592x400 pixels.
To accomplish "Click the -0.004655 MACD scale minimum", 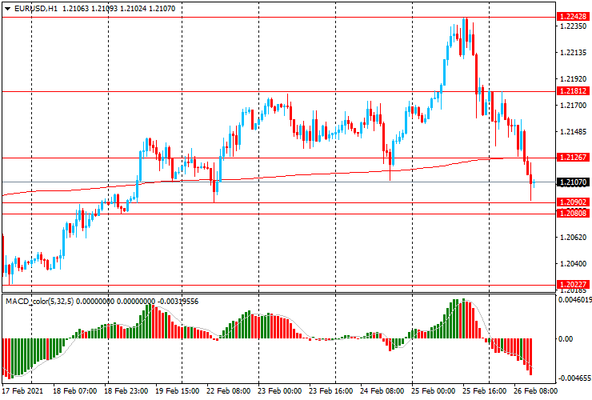I will (574, 378).
